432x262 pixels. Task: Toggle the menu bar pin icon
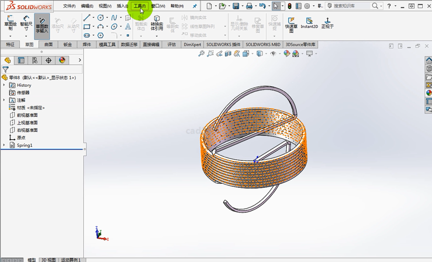194,6
